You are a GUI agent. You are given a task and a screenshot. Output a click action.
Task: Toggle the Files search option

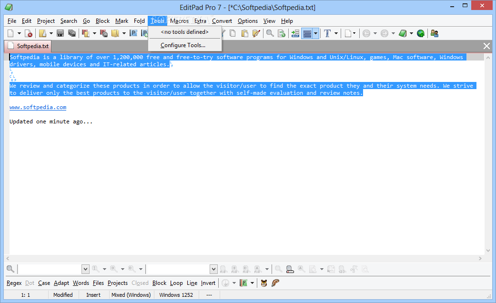98,283
